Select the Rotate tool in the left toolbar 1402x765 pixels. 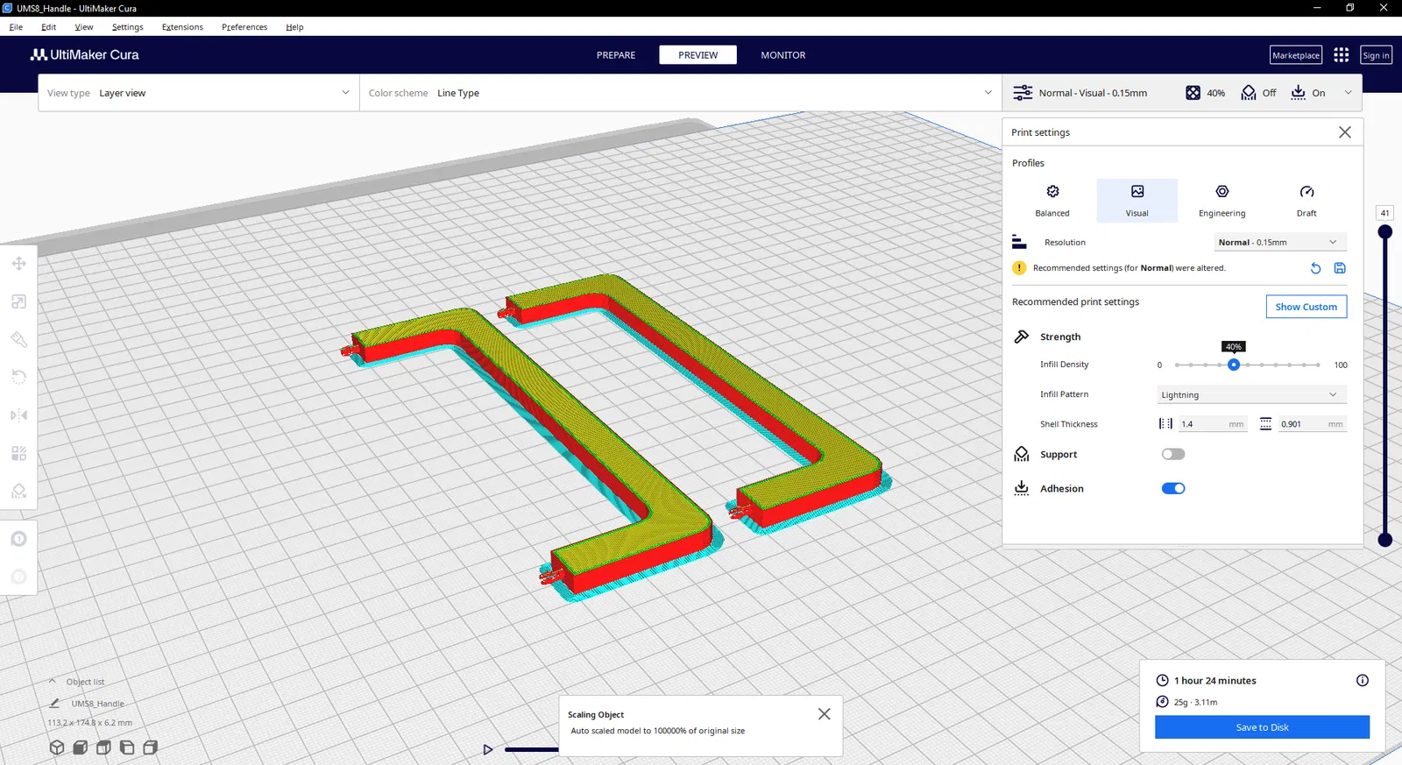pos(18,378)
